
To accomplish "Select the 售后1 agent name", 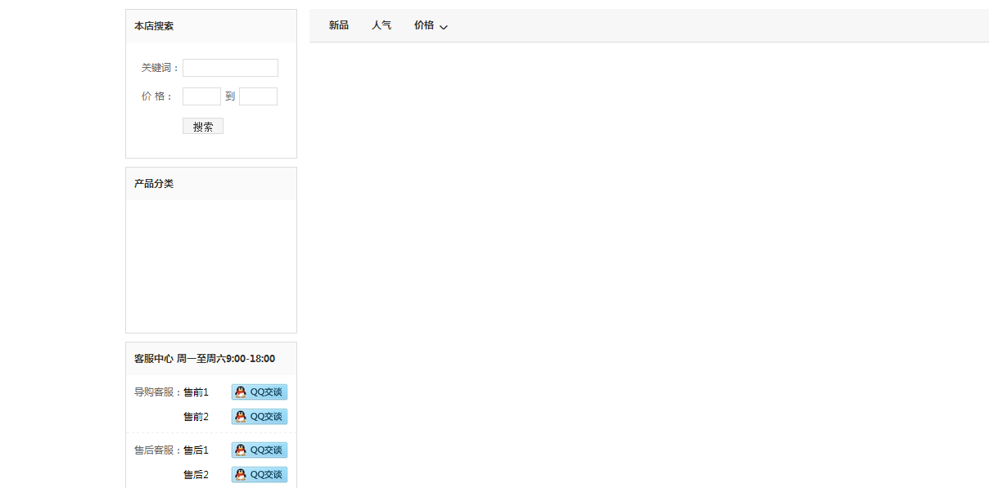I will tap(196, 450).
